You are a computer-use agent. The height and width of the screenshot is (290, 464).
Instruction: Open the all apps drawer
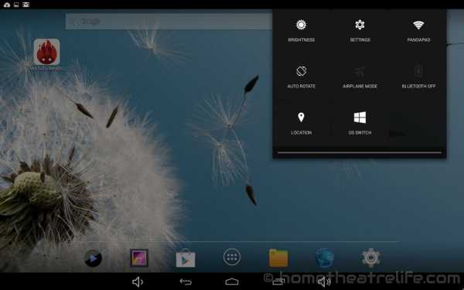(232, 257)
